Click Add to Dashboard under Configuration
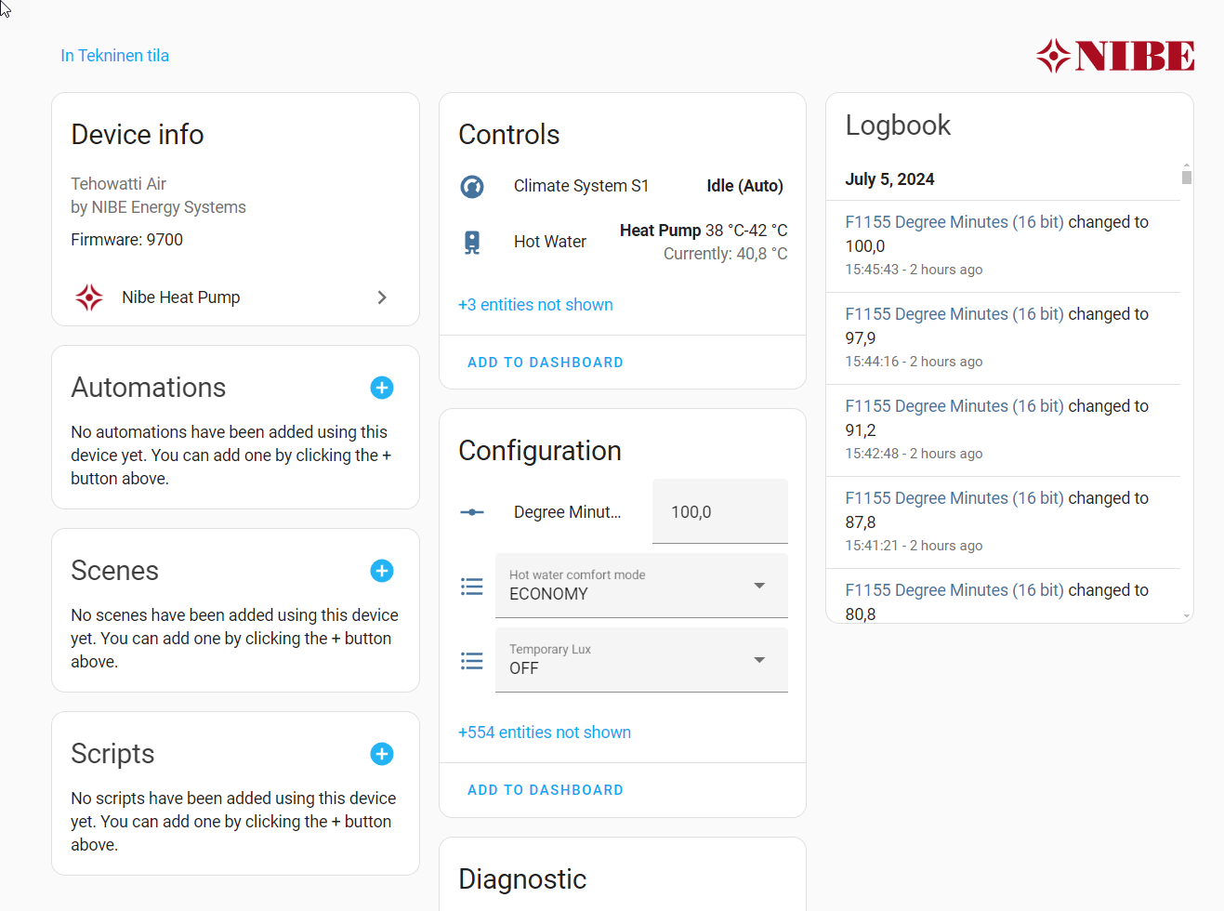Viewport: 1224px width, 911px height. point(545,790)
